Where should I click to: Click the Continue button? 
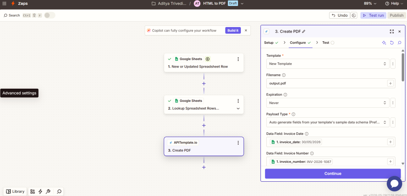point(333,174)
